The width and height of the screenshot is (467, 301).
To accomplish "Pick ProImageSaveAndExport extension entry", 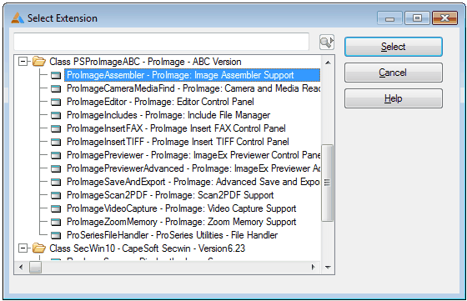I will pyautogui.click(x=193, y=182).
